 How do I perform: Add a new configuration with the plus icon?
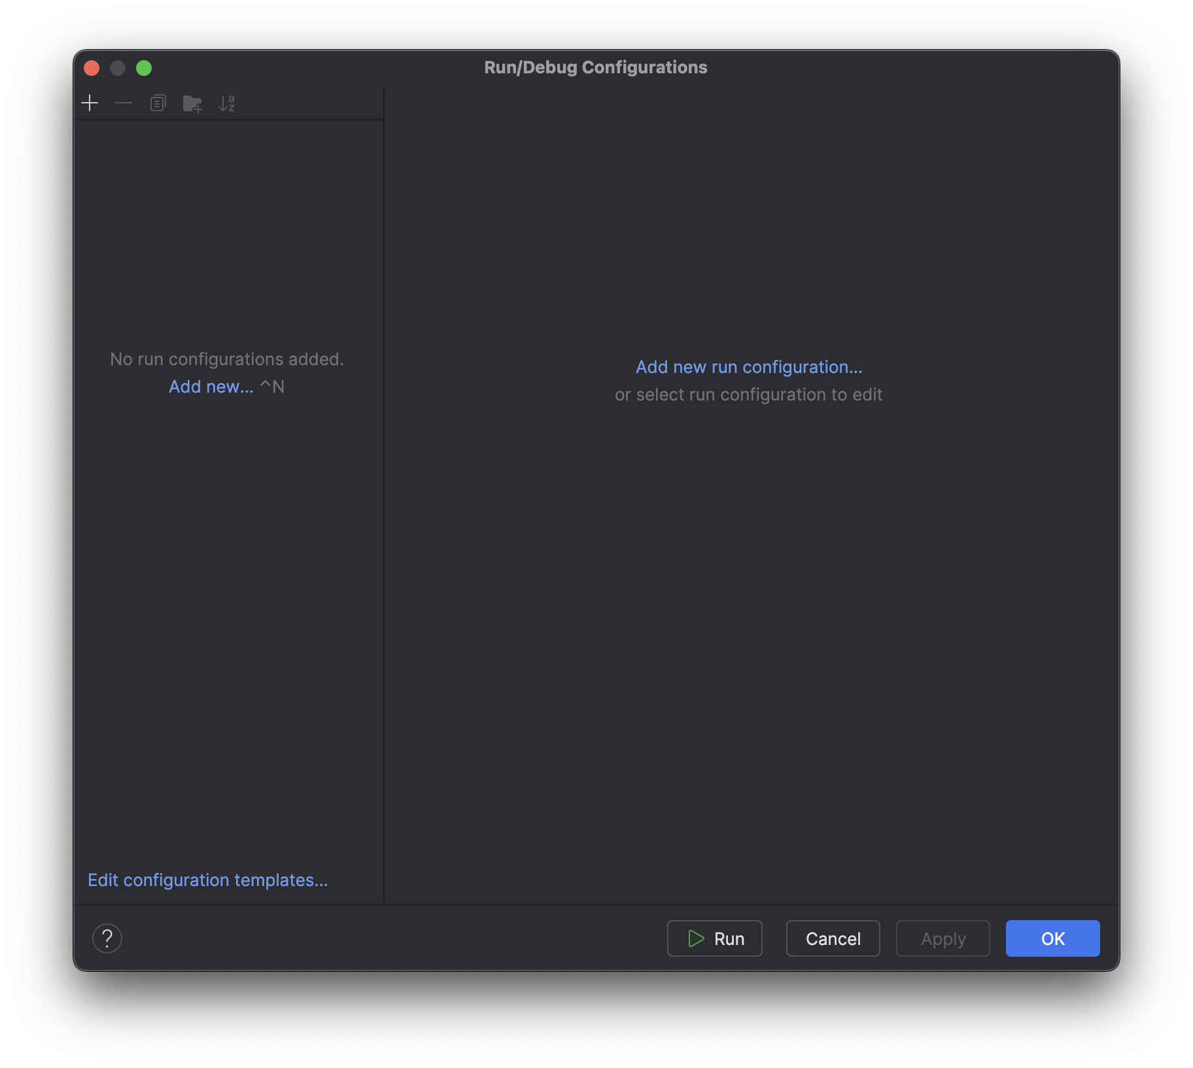(90, 103)
